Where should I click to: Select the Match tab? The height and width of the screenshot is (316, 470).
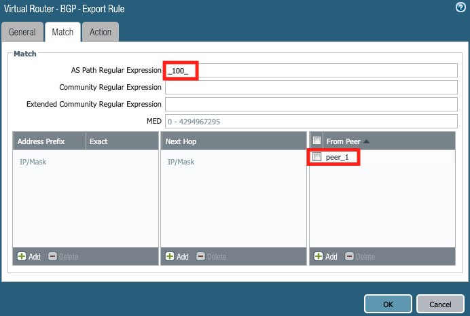click(x=62, y=32)
